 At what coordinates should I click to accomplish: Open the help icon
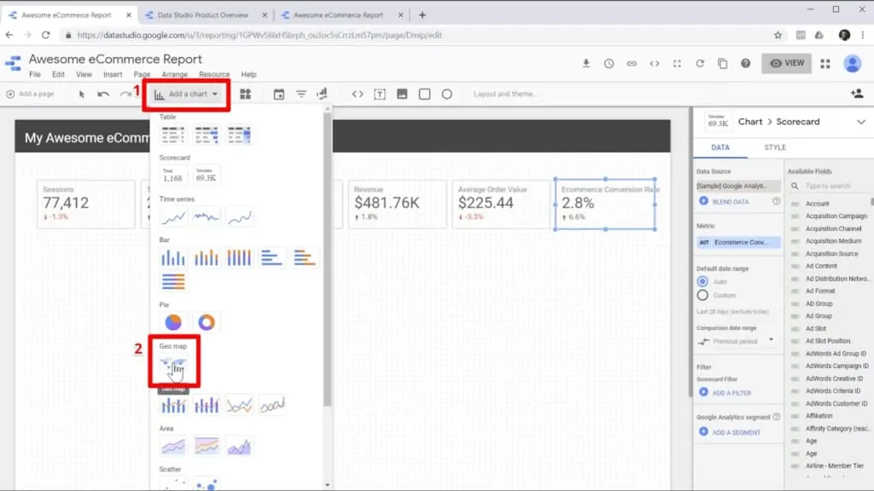746,63
